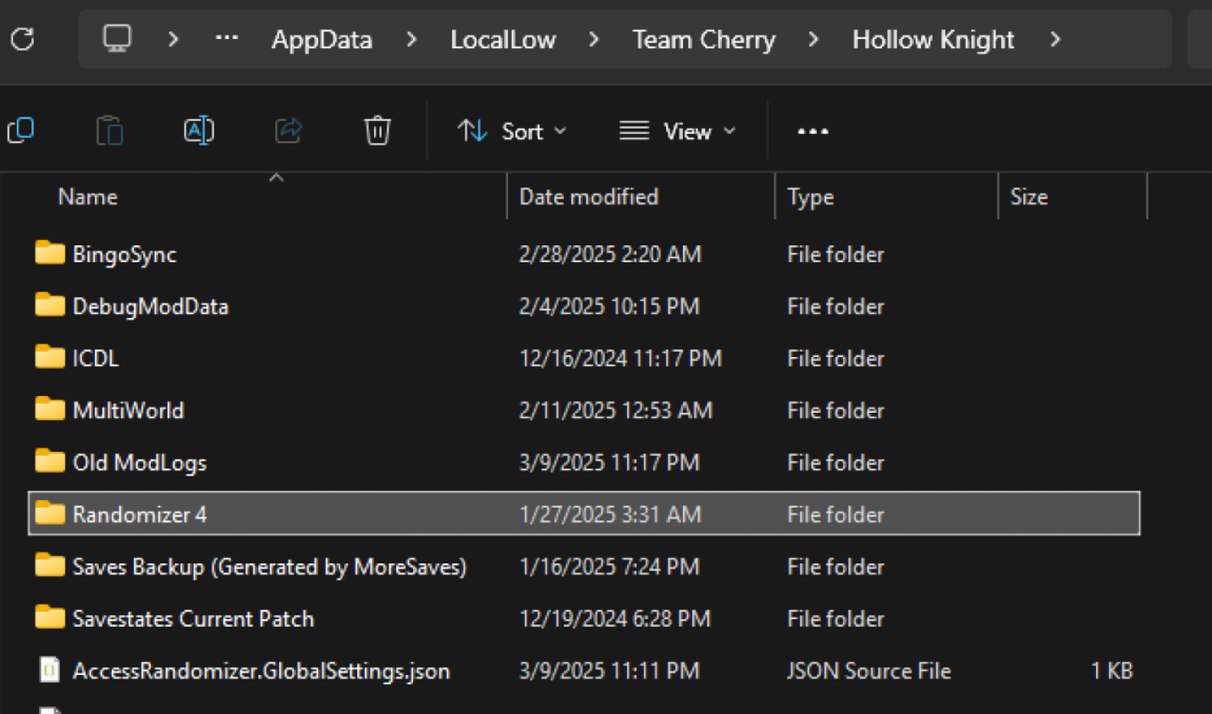This screenshot has width=1212, height=714.
Task: Open the See more toolbar options menu
Action: coord(813,131)
